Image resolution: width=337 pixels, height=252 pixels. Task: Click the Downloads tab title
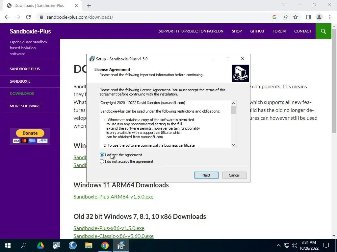[39, 6]
